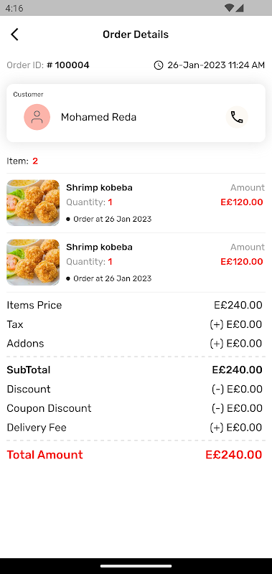Screen dimensions: 272x574
Task: Open first Shrimp kobeba food image
Action: (x=33, y=203)
